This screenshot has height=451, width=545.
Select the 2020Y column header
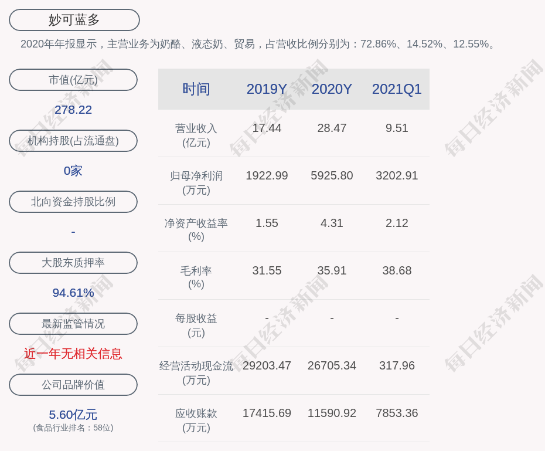point(332,89)
